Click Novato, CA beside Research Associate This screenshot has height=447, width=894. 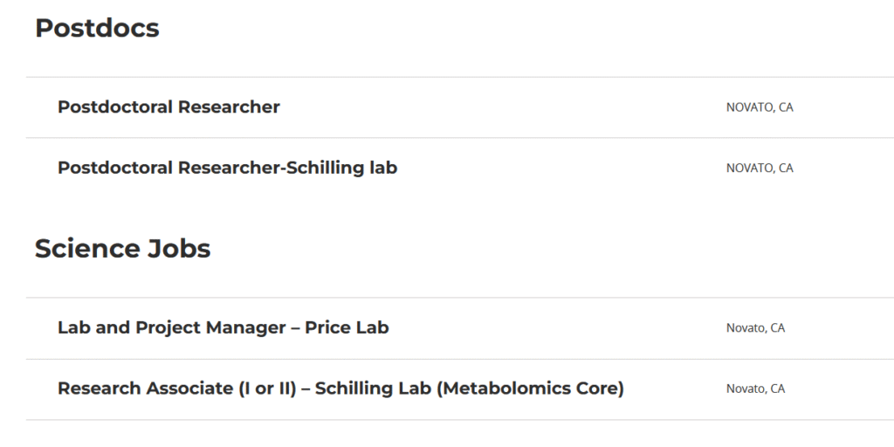pos(755,389)
